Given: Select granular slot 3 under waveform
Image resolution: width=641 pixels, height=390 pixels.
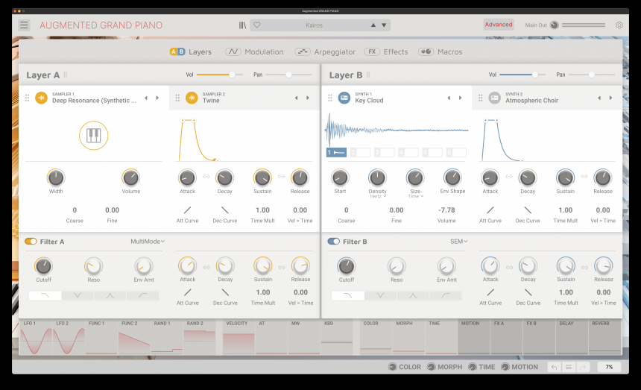Looking at the screenshot, I should click(385, 152).
